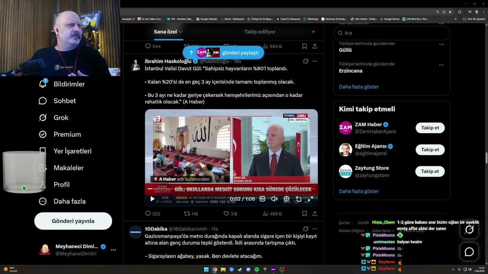The image size is (488, 274).
Task: Follow Zaytung Store with Takip et
Action: coord(430,171)
